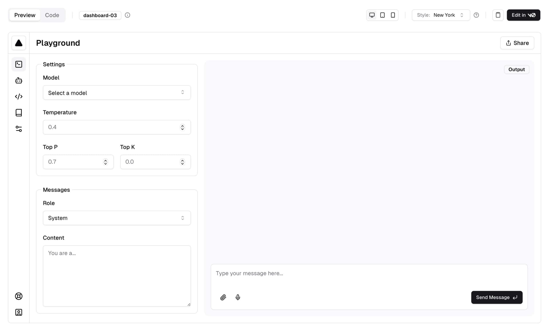Expand the Role System dropdown
The image size is (550, 331).
117,218
